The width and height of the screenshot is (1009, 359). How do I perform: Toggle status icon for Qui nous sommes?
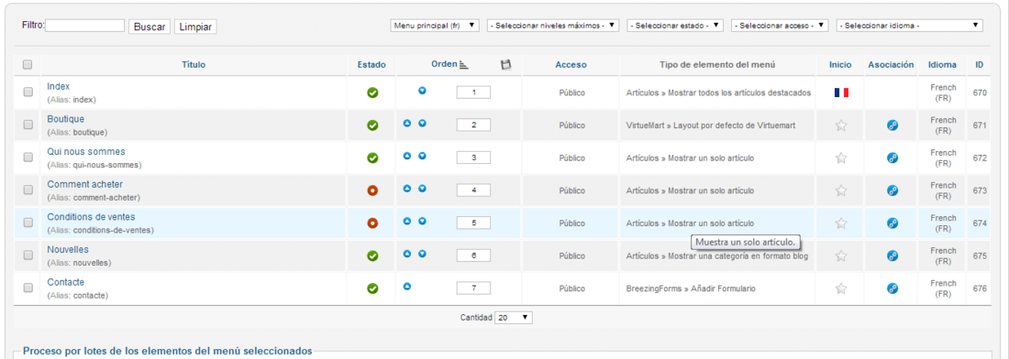[371, 158]
